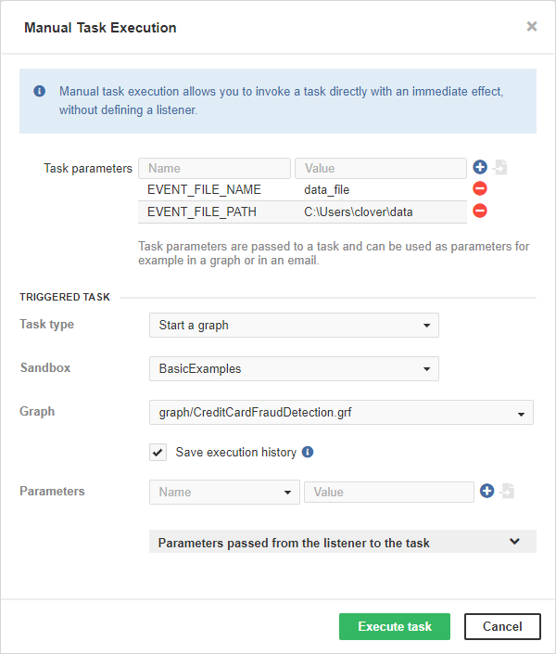This screenshot has width=556, height=654.
Task: Click the graph parameter Value field
Action: tap(388, 492)
